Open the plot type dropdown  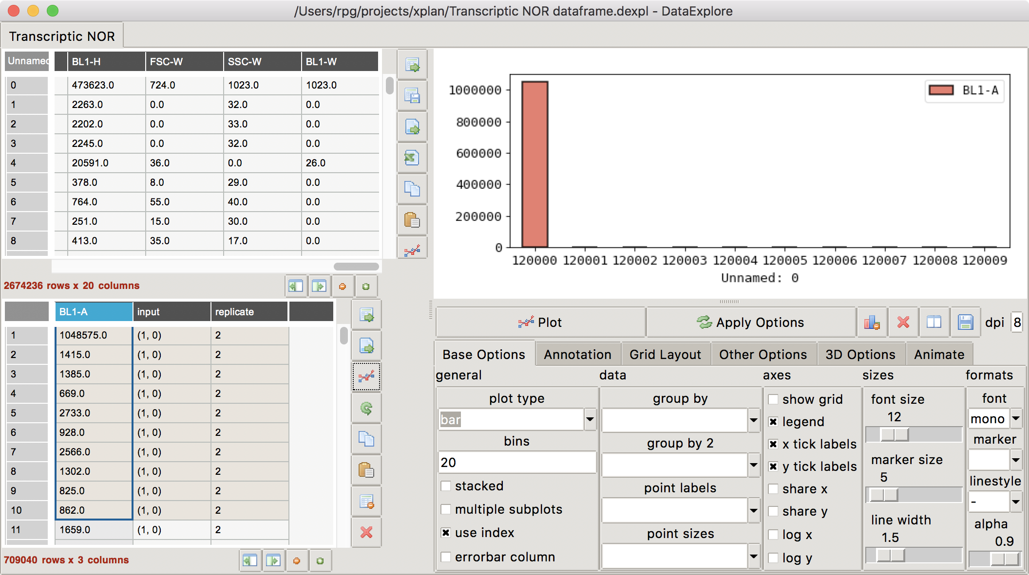(x=590, y=419)
